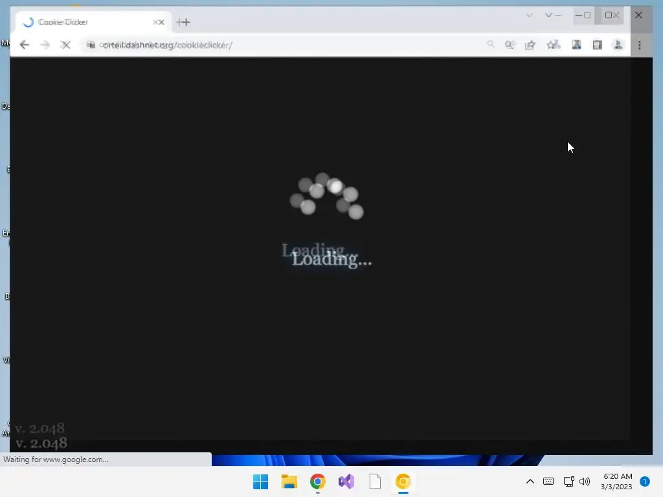This screenshot has height=497, width=663.
Task: Open Chrome three-dot menu
Action: point(639,45)
